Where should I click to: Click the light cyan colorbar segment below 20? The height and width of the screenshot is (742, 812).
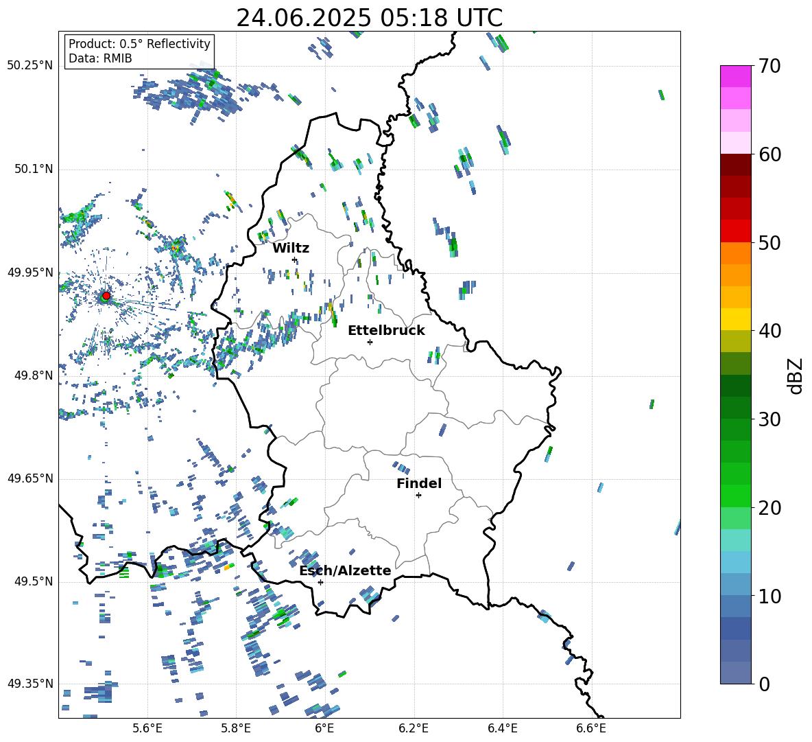(x=735, y=540)
